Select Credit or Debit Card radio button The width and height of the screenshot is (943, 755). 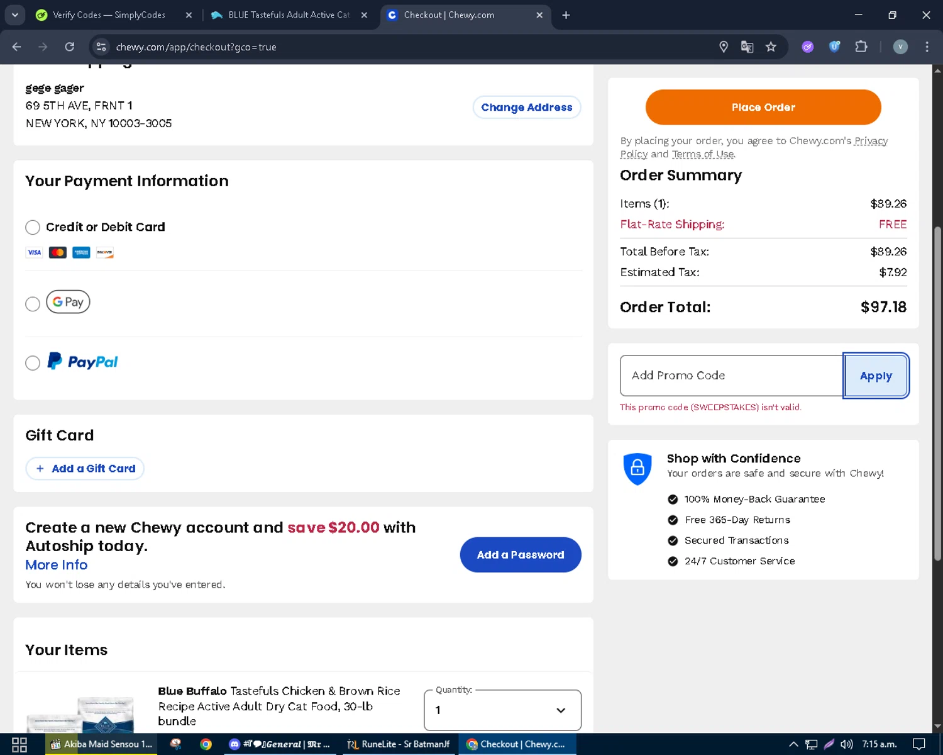tap(33, 227)
